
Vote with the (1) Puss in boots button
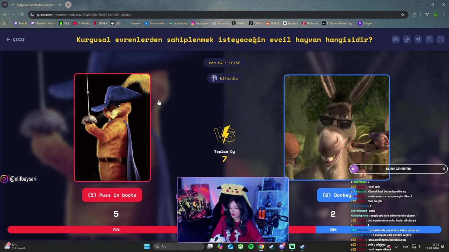point(112,195)
